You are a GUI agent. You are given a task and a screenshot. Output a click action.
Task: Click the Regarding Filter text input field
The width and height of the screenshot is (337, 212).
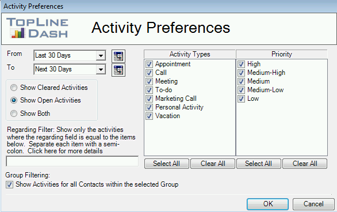pyautogui.click(x=72, y=161)
